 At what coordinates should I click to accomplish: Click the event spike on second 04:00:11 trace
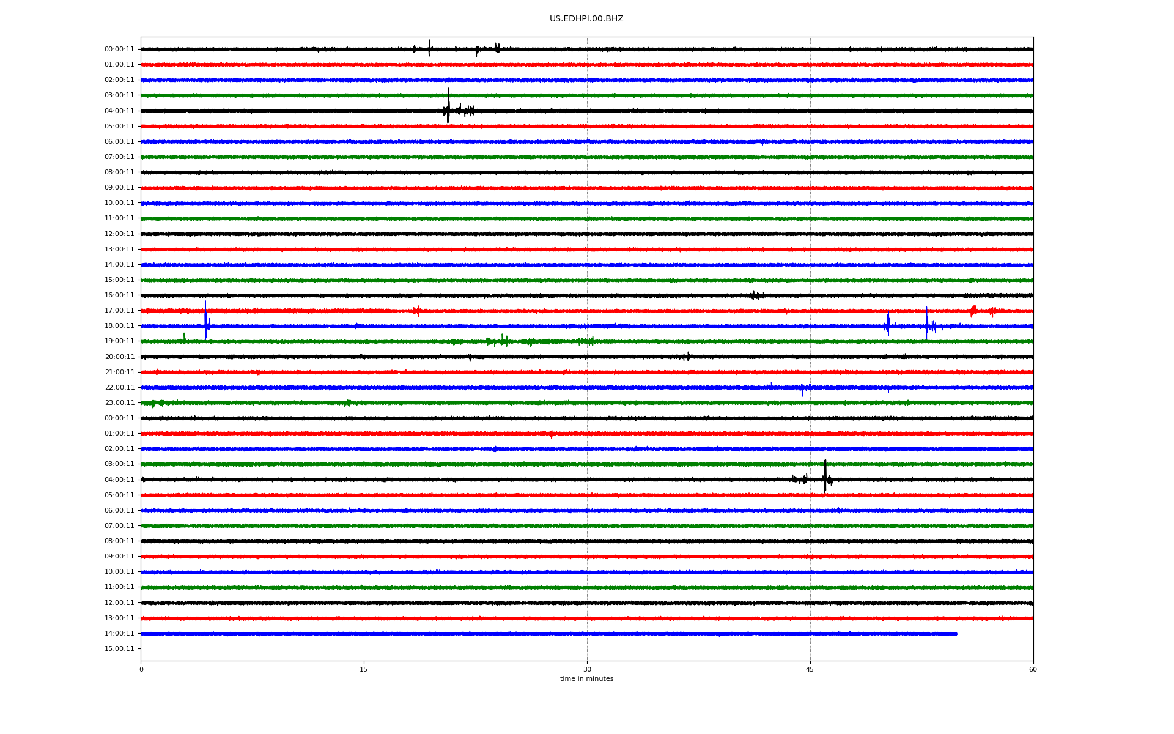[825, 476]
